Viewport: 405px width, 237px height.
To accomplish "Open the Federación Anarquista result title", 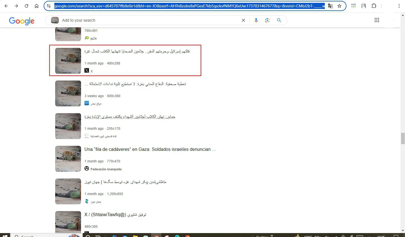I will click(150, 149).
